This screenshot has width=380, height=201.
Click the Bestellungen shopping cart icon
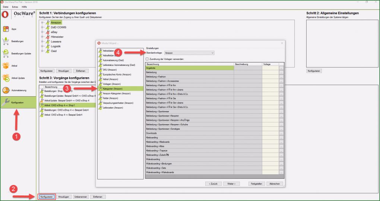tap(6, 41)
